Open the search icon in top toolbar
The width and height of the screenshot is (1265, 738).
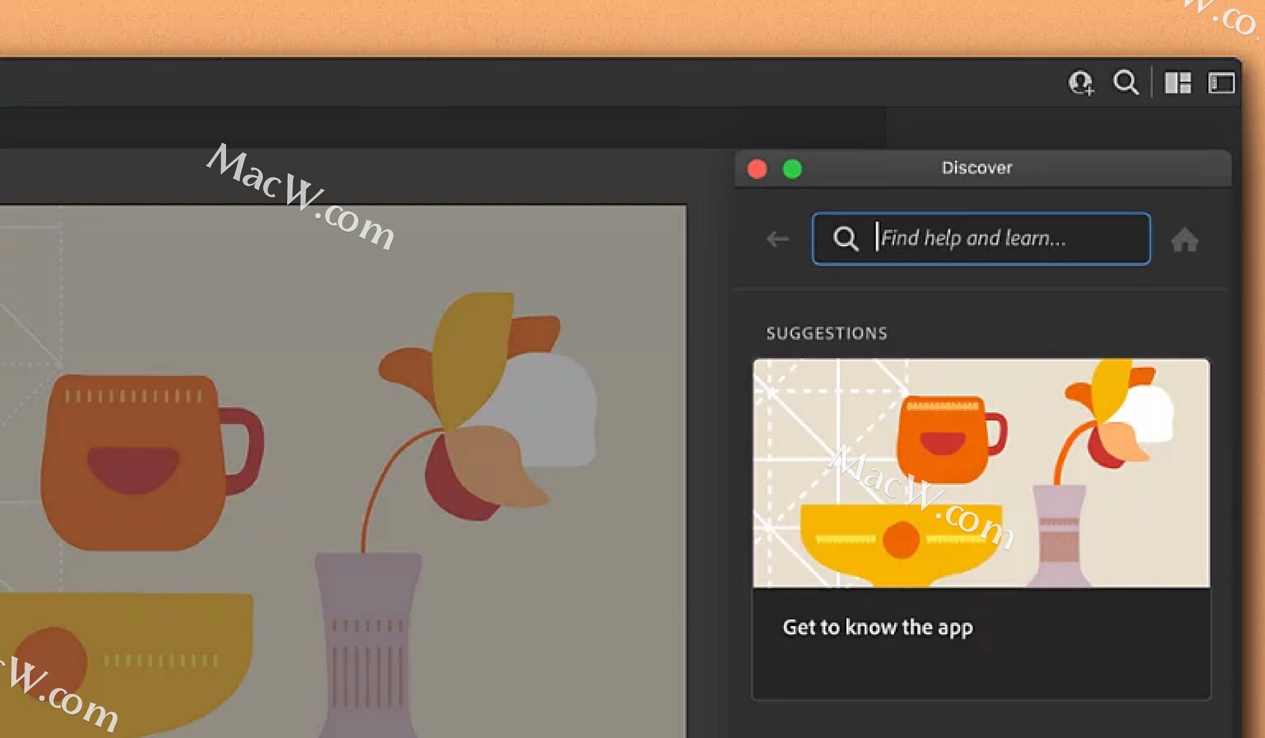(1125, 83)
